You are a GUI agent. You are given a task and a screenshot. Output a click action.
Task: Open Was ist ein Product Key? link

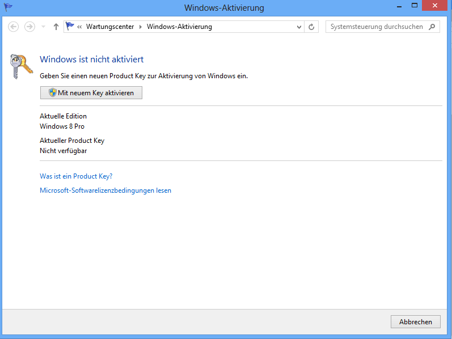[76, 176]
